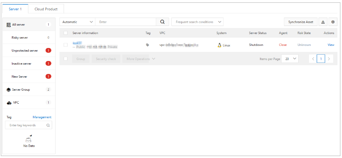Open Server Group in sidebar
Screen dimensions: 342x158
[x=29, y=90]
